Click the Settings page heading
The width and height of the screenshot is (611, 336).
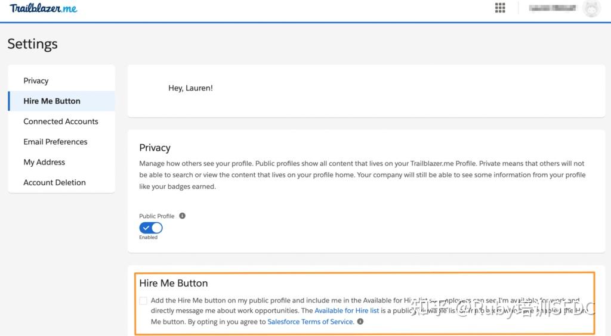(33, 44)
